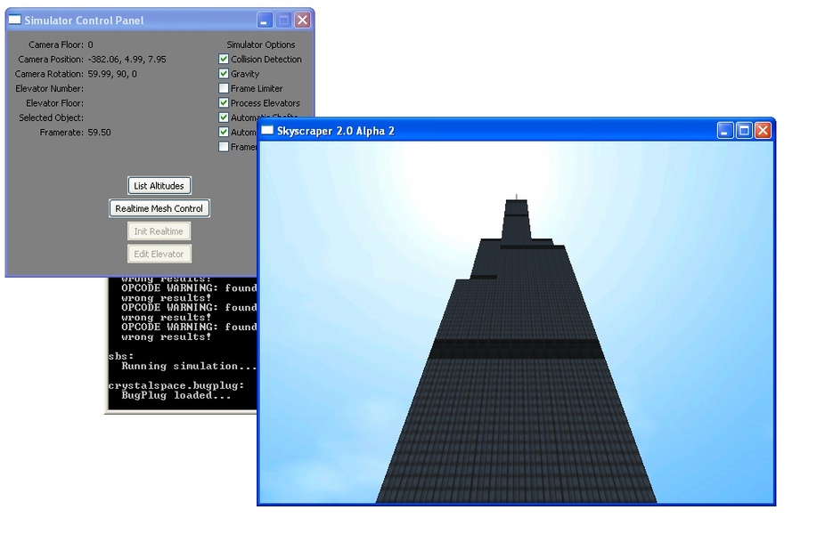Screen dimensions: 817x534
Task: Minimize the Skyscraper 2.0 Alpha 2 window
Action: point(725,131)
